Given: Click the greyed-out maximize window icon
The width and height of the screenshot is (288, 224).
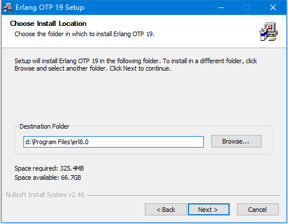Looking at the screenshot, I should 247,7.
